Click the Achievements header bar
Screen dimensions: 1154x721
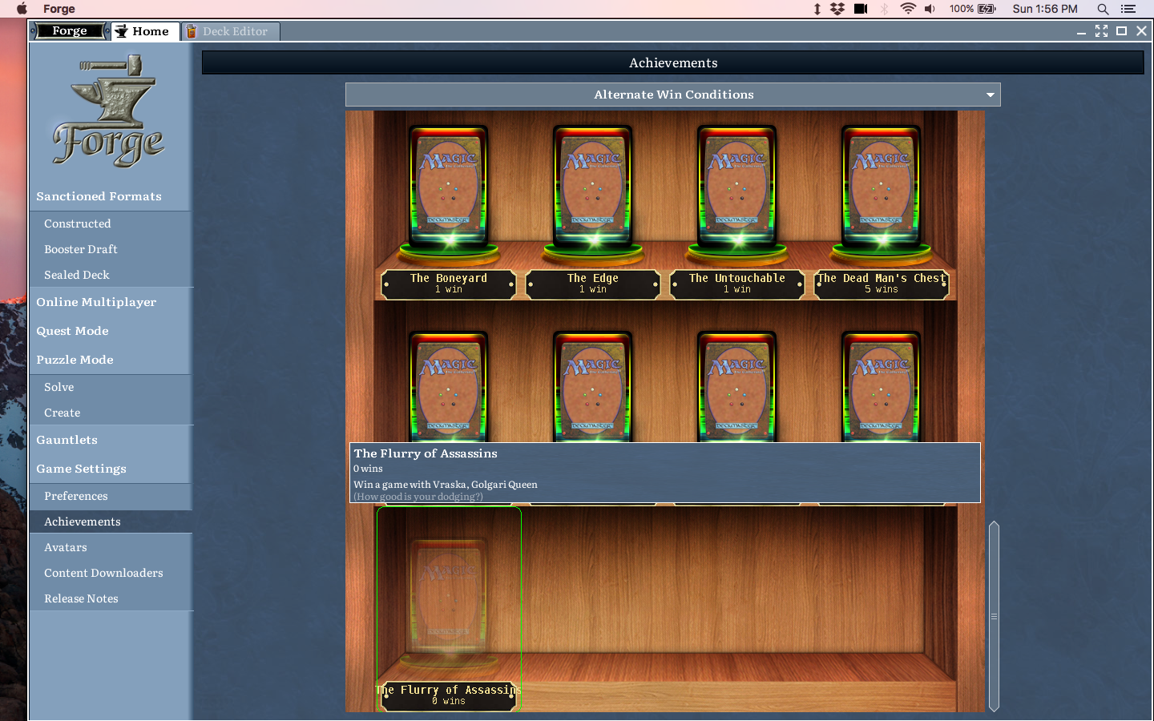673,62
